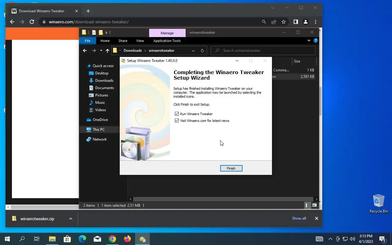The width and height of the screenshot is (392, 245).
Task: Open Chrome tab search chevron
Action: [x=273, y=8]
